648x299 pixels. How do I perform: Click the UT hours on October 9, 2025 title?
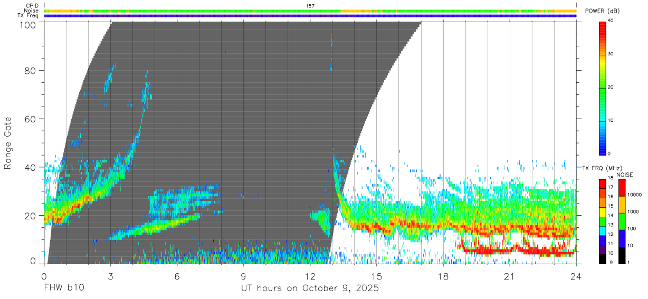[310, 289]
